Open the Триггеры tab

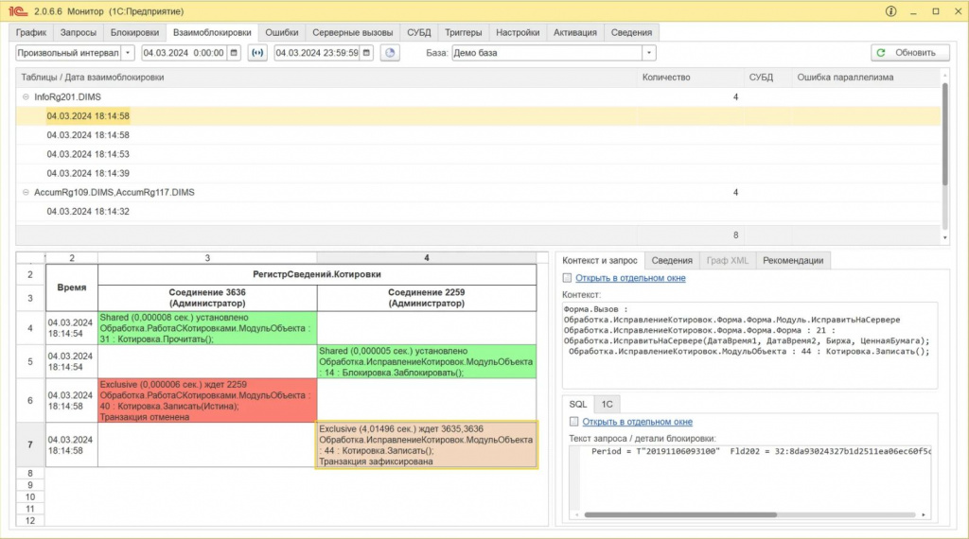pyautogui.click(x=464, y=33)
